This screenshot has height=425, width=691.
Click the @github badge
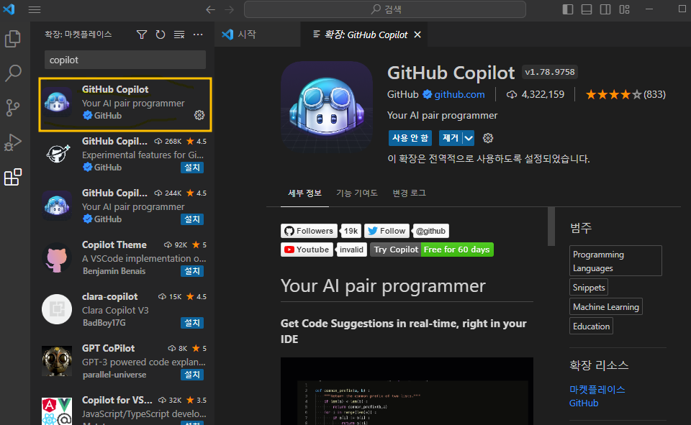(430, 231)
